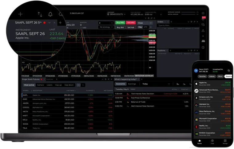This screenshot has width=234, height=149.
Task: Select Gainers filter
Action: (x=40, y=85)
